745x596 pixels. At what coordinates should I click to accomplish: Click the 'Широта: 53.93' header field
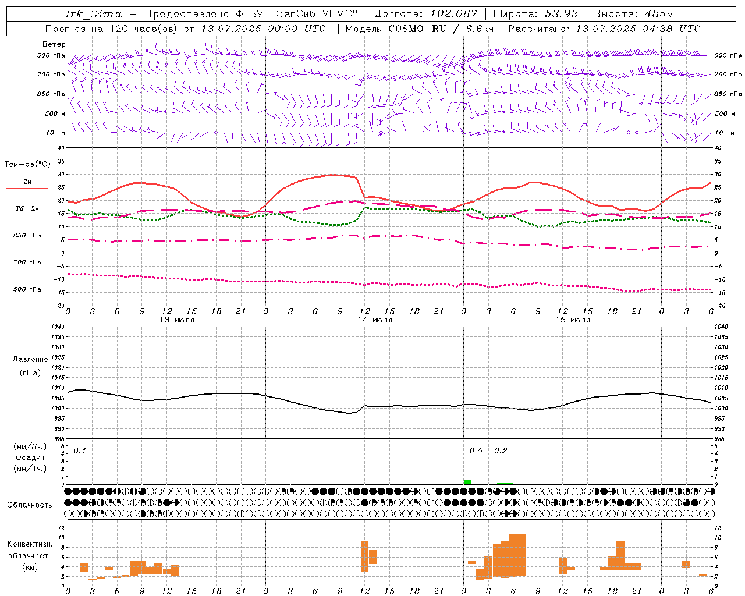tap(535, 14)
